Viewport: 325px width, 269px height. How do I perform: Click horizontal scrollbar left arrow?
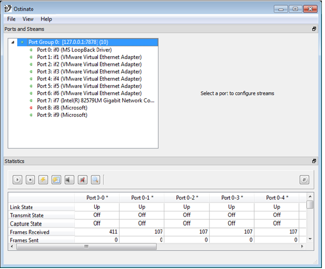click(12, 247)
